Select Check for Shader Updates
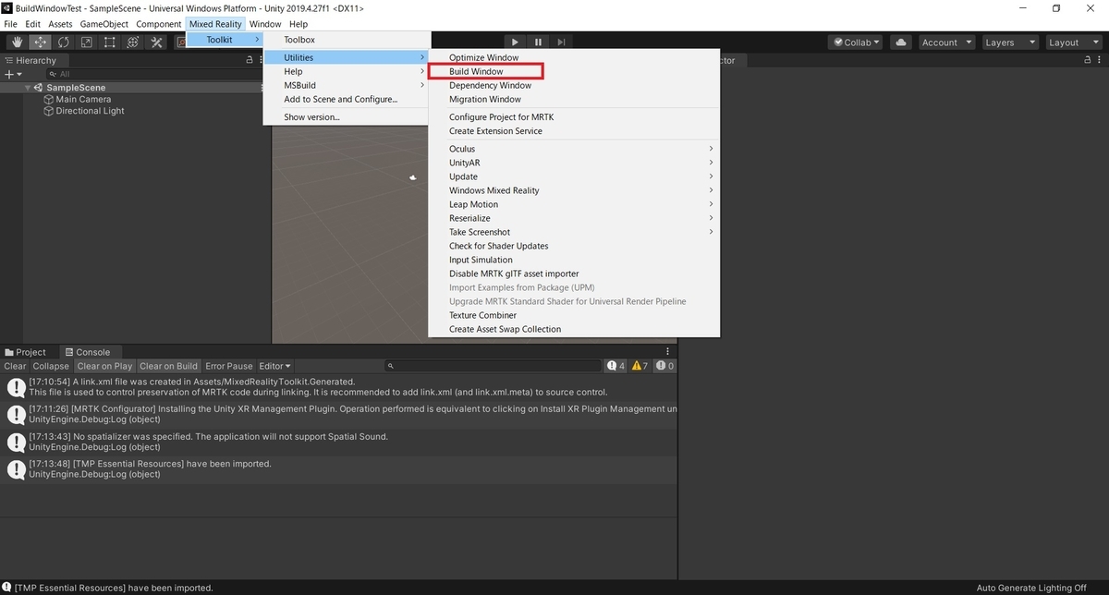This screenshot has height=595, width=1109. tap(574, 246)
